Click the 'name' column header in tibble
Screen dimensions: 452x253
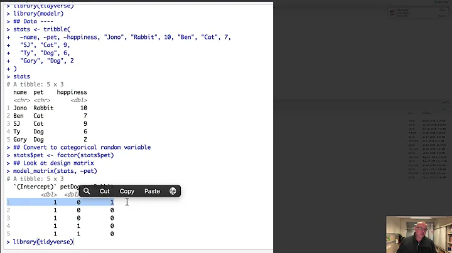[x=20, y=92]
